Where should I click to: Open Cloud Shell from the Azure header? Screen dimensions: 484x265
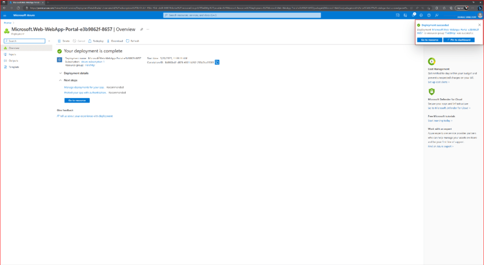click(398, 15)
